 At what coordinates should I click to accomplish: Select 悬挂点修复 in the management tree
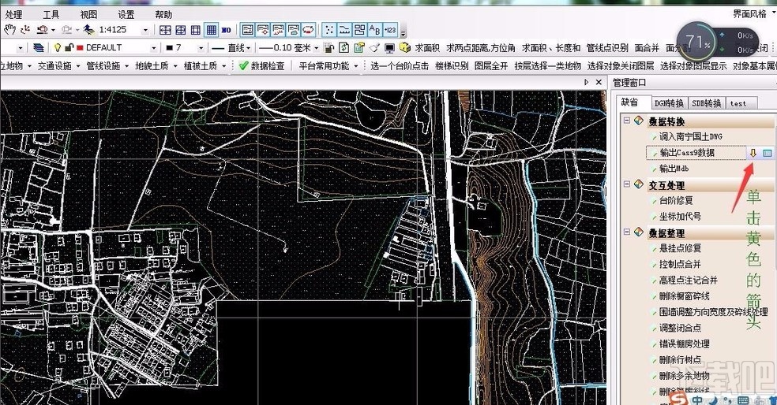(679, 248)
